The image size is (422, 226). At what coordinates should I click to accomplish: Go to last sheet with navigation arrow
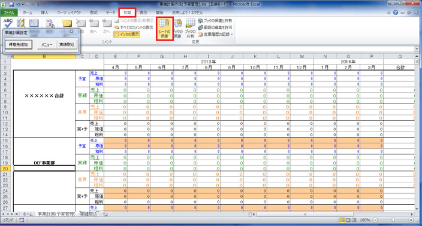(16, 214)
